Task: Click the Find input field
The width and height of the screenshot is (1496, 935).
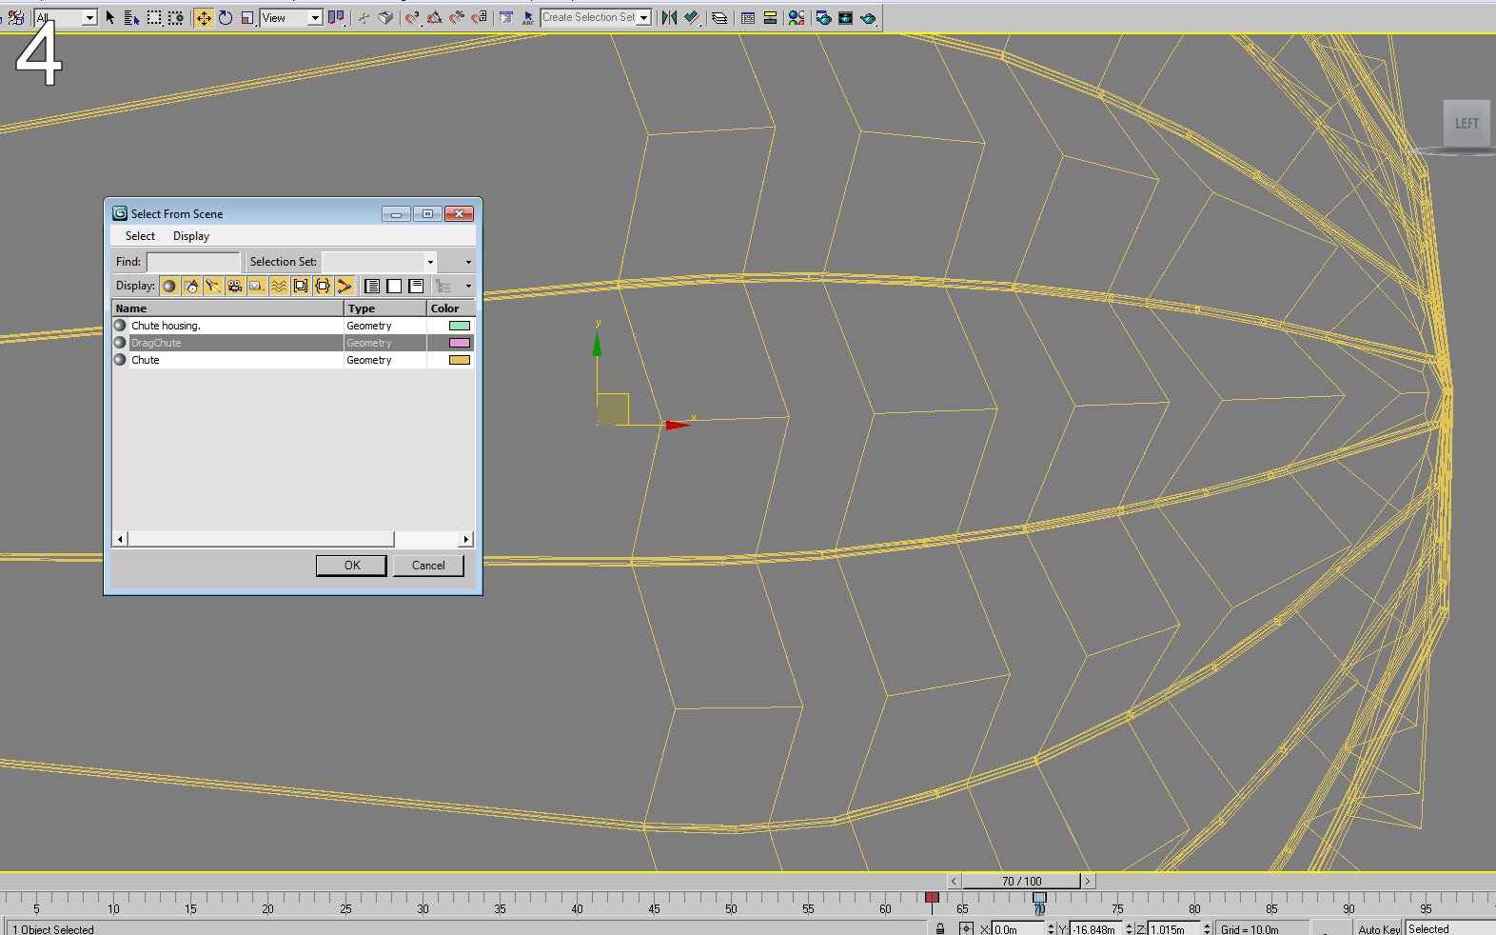Action: point(193,262)
